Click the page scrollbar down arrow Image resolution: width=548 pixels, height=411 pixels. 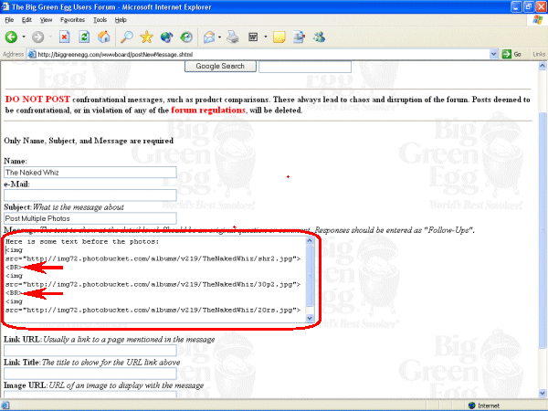pyautogui.click(x=542, y=393)
